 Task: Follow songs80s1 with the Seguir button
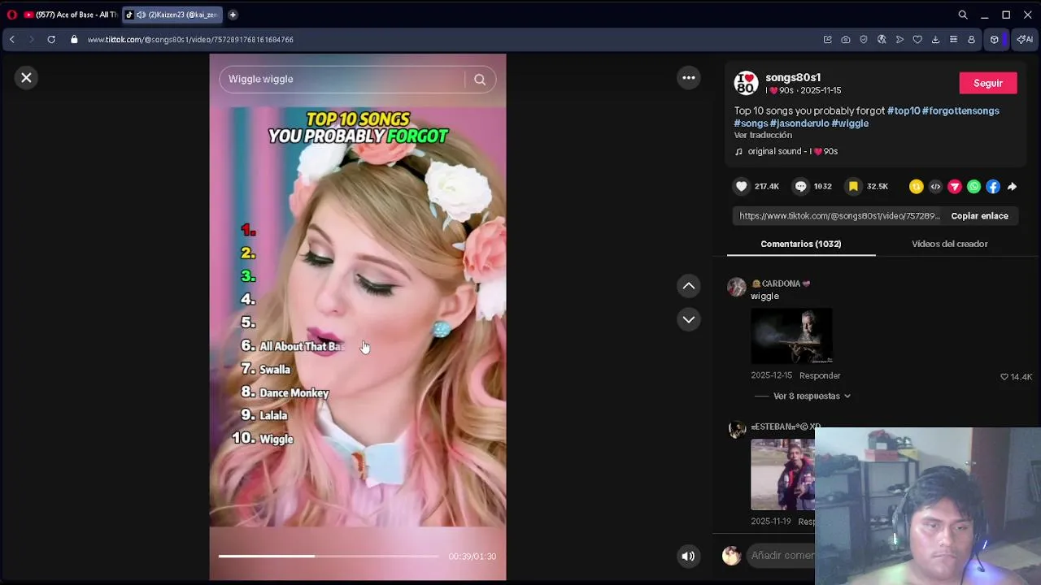[x=988, y=83]
